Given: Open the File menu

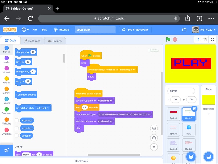Looking at the screenshot, I should (x=34, y=30).
